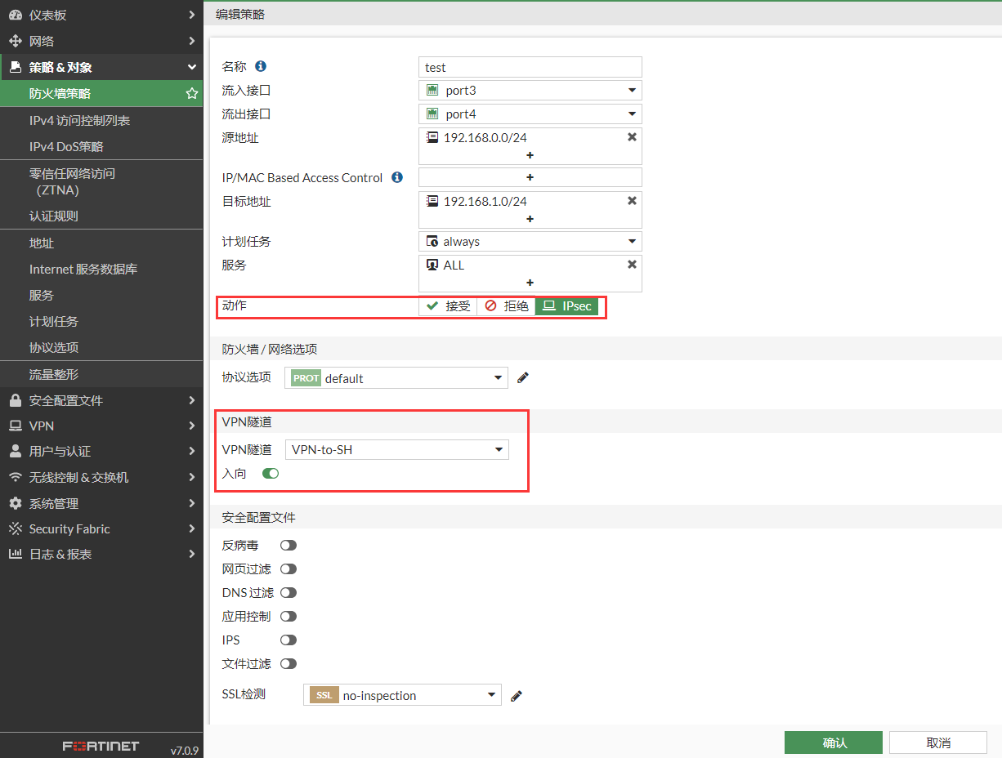Expand the 系统管理 sidebar menu
The width and height of the screenshot is (1002, 758).
pos(101,503)
